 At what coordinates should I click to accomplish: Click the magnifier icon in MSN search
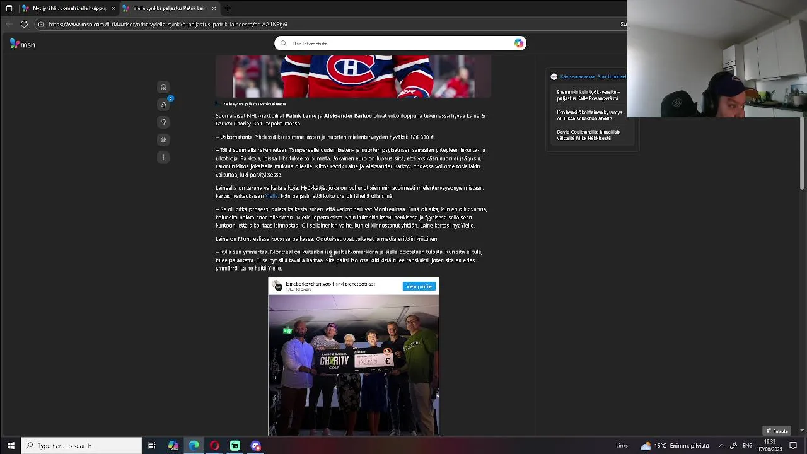(x=283, y=44)
